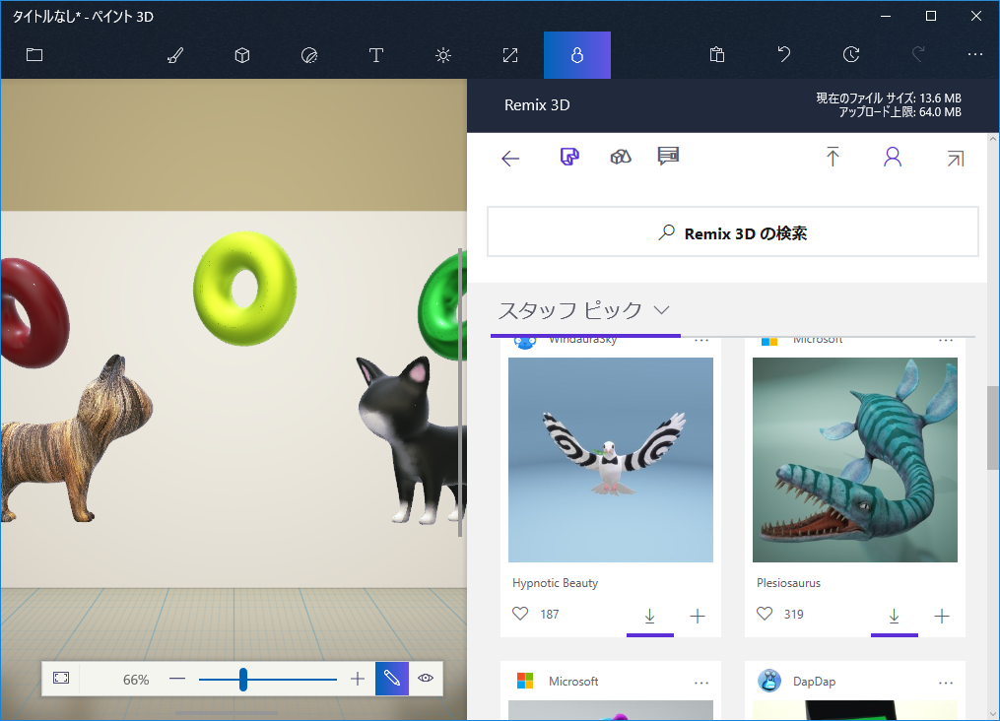Open the more options menu for Hypnotic Beauty
Screen dimensions: 1000x721
click(x=700, y=340)
